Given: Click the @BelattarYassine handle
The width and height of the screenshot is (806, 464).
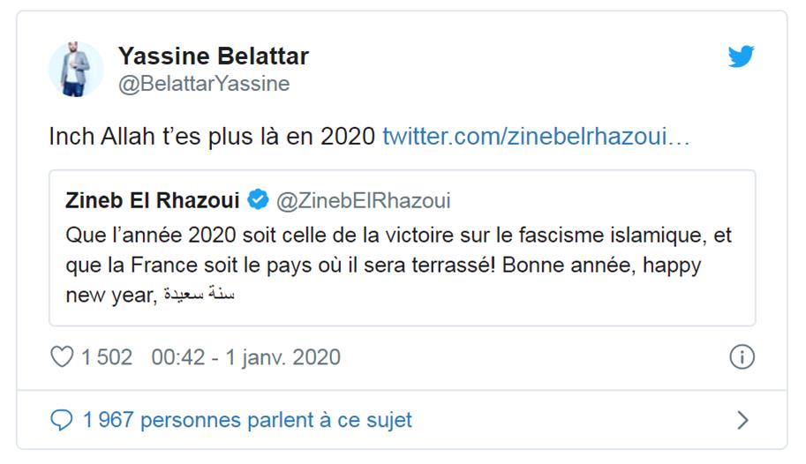Looking at the screenshot, I should pos(203,84).
